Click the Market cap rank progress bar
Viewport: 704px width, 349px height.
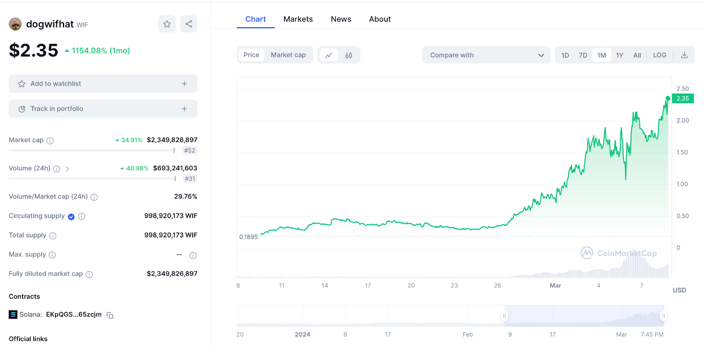[x=92, y=150]
